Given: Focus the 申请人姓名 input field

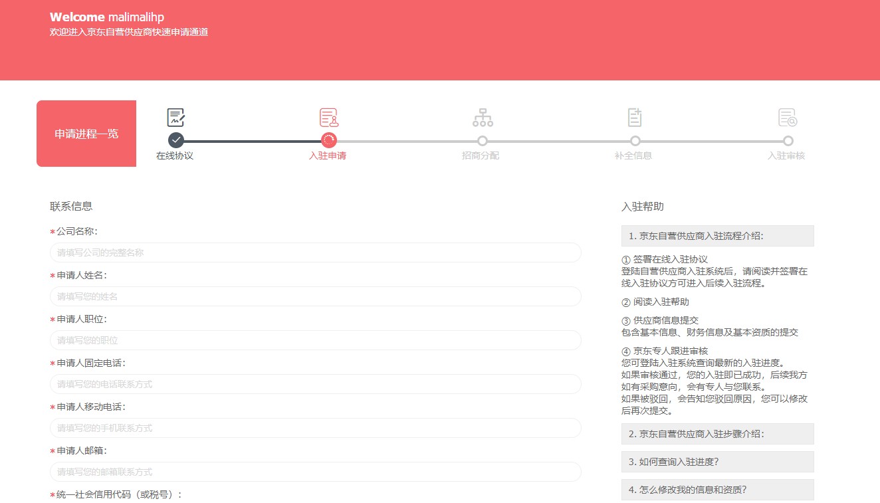Looking at the screenshot, I should [316, 296].
